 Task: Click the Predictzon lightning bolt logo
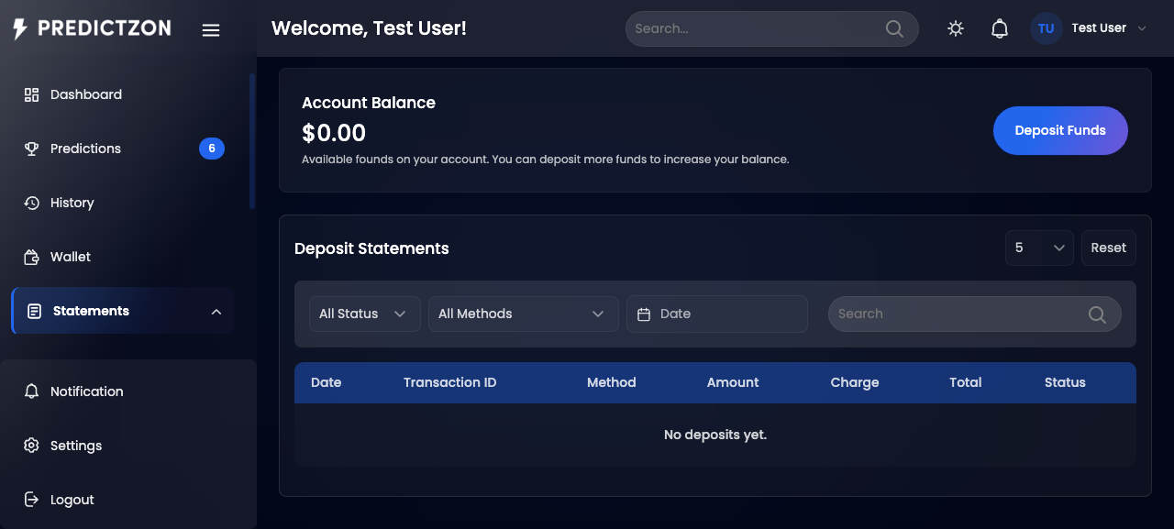tap(20, 28)
